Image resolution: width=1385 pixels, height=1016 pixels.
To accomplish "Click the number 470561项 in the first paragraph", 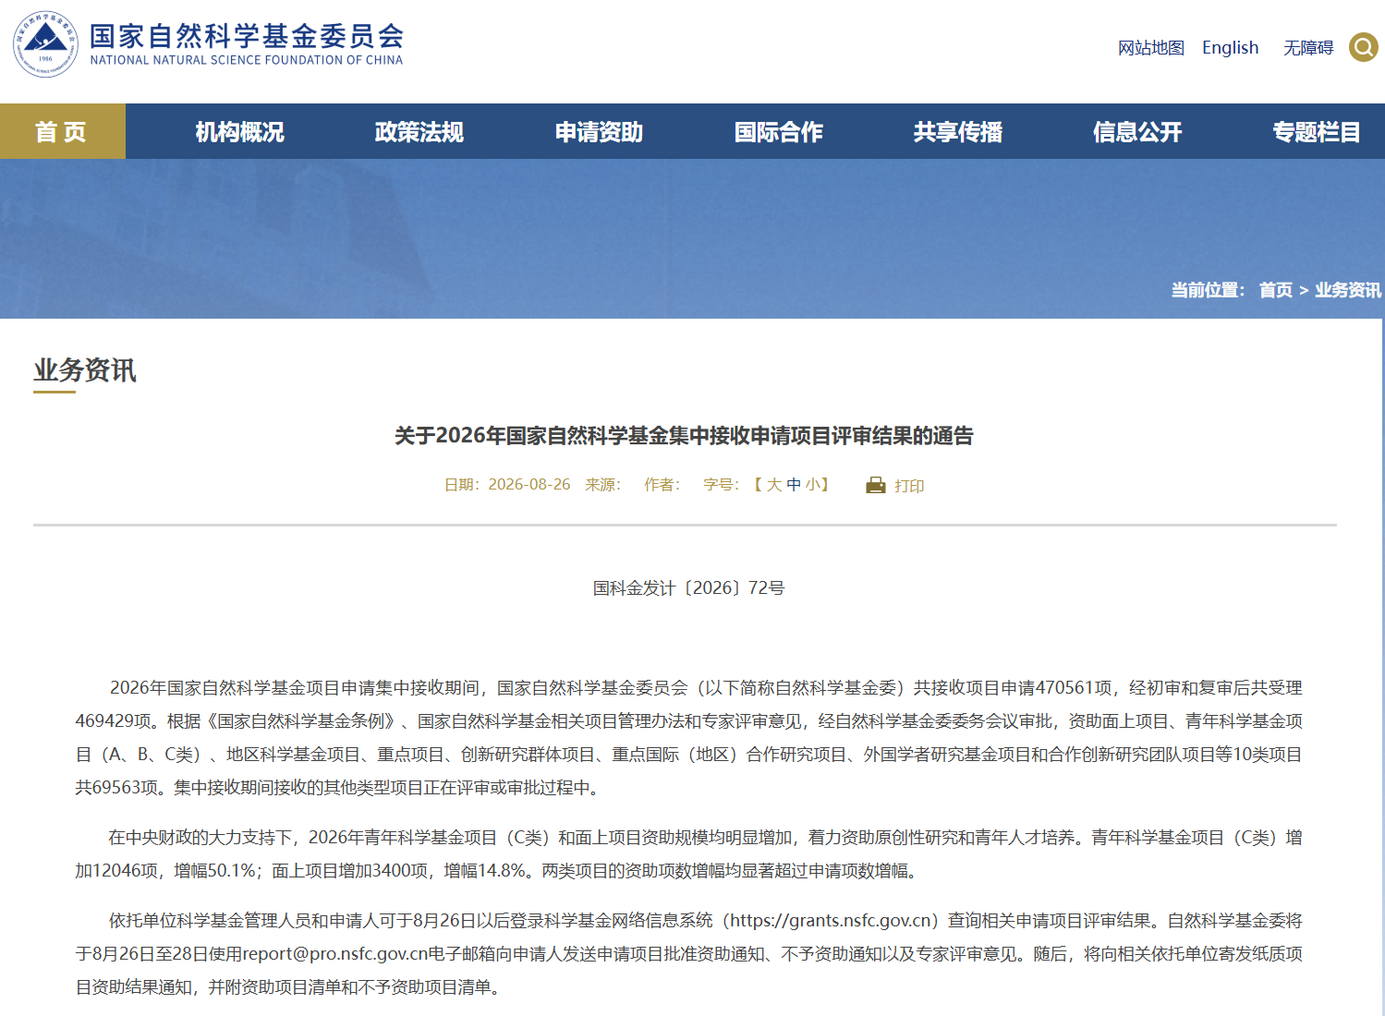I will tap(1075, 688).
